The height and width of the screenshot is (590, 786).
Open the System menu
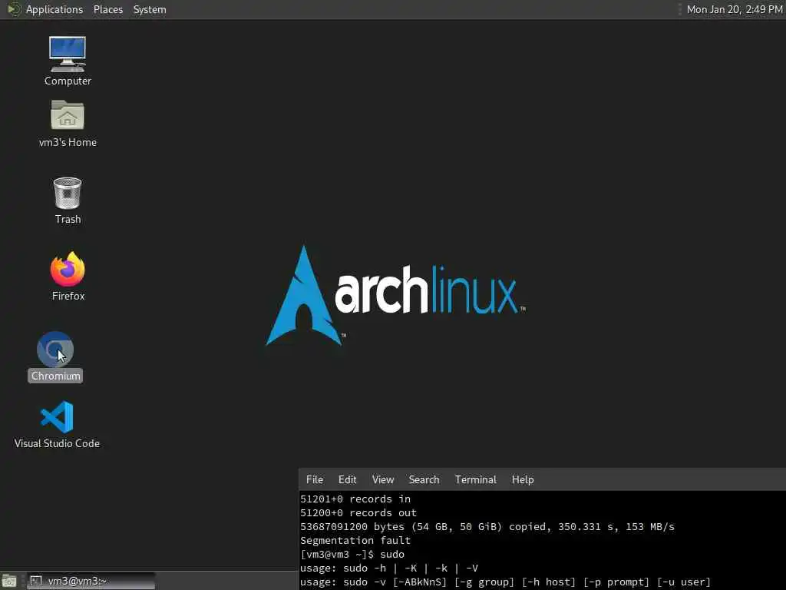(150, 9)
